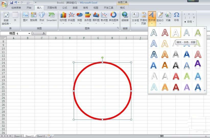Switch to the 页面布局 ribbon tab
Image resolution: width=210 pixels, height=138 pixels.
point(52,8)
